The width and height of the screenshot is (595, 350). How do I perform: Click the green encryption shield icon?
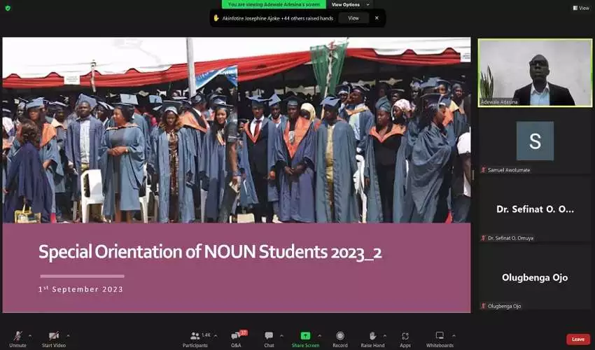tap(8, 8)
